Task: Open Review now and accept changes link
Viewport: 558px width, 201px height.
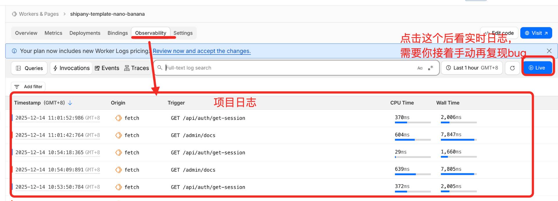Action: pyautogui.click(x=202, y=51)
